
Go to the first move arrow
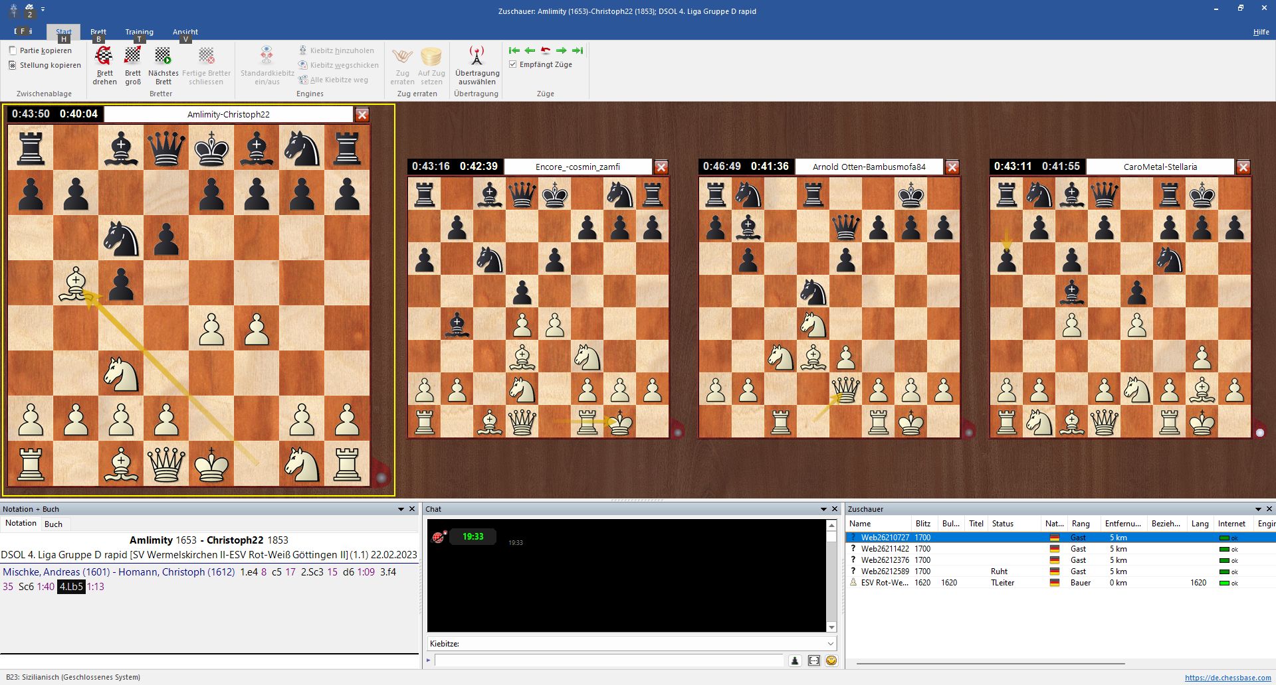(x=514, y=50)
